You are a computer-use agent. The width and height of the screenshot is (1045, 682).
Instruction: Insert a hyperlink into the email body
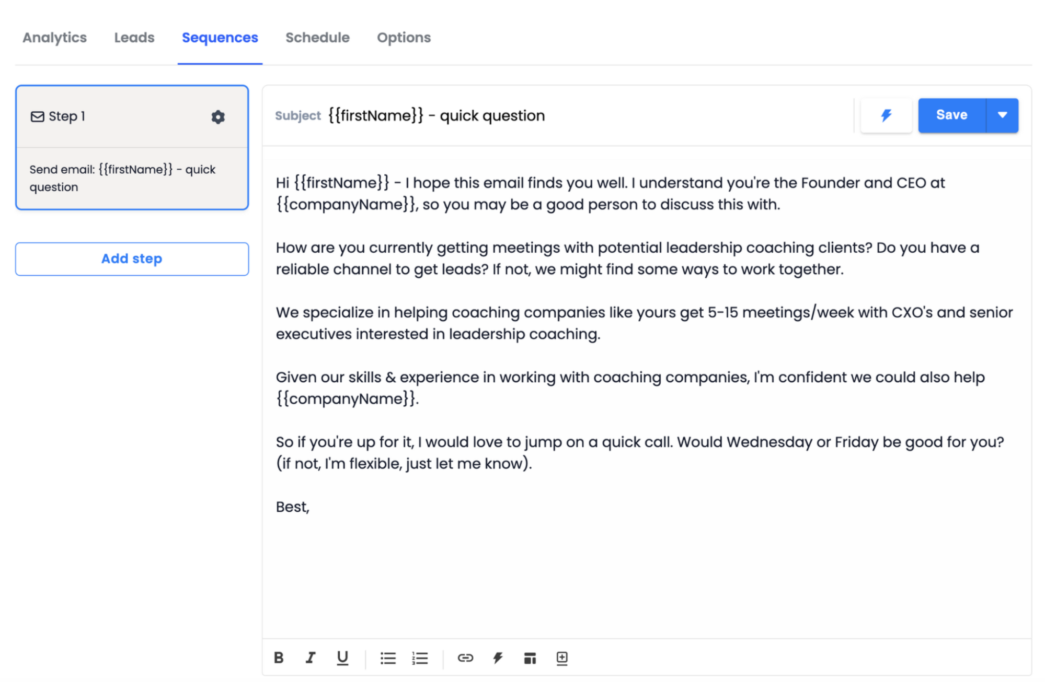coord(465,657)
